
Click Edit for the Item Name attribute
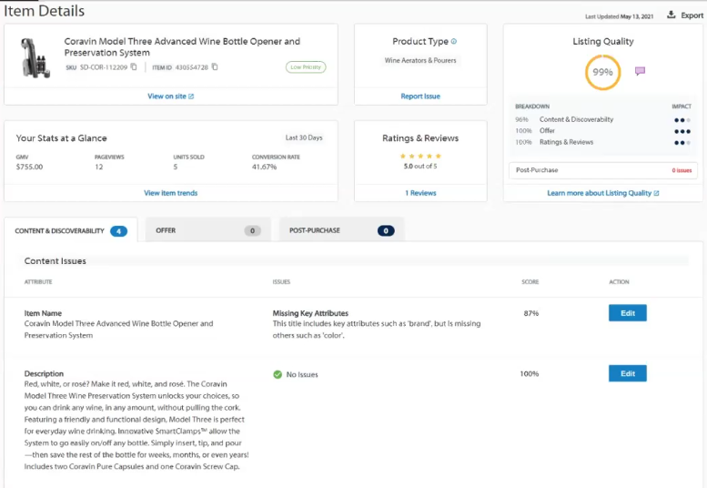coord(627,313)
